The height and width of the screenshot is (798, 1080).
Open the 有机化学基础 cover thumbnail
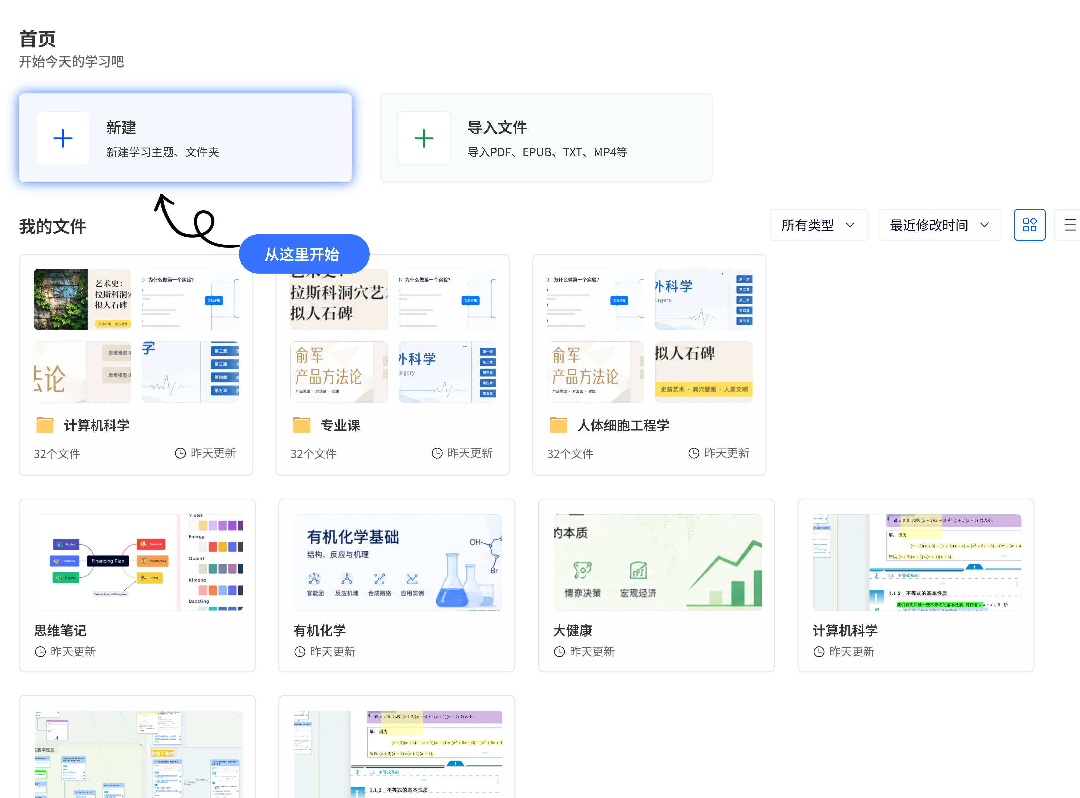coord(398,562)
